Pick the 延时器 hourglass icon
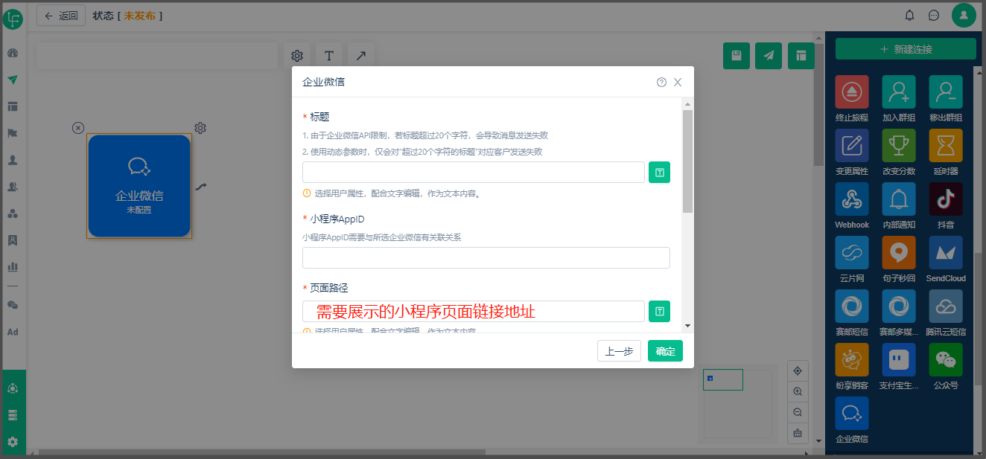986x459 pixels. coord(946,146)
